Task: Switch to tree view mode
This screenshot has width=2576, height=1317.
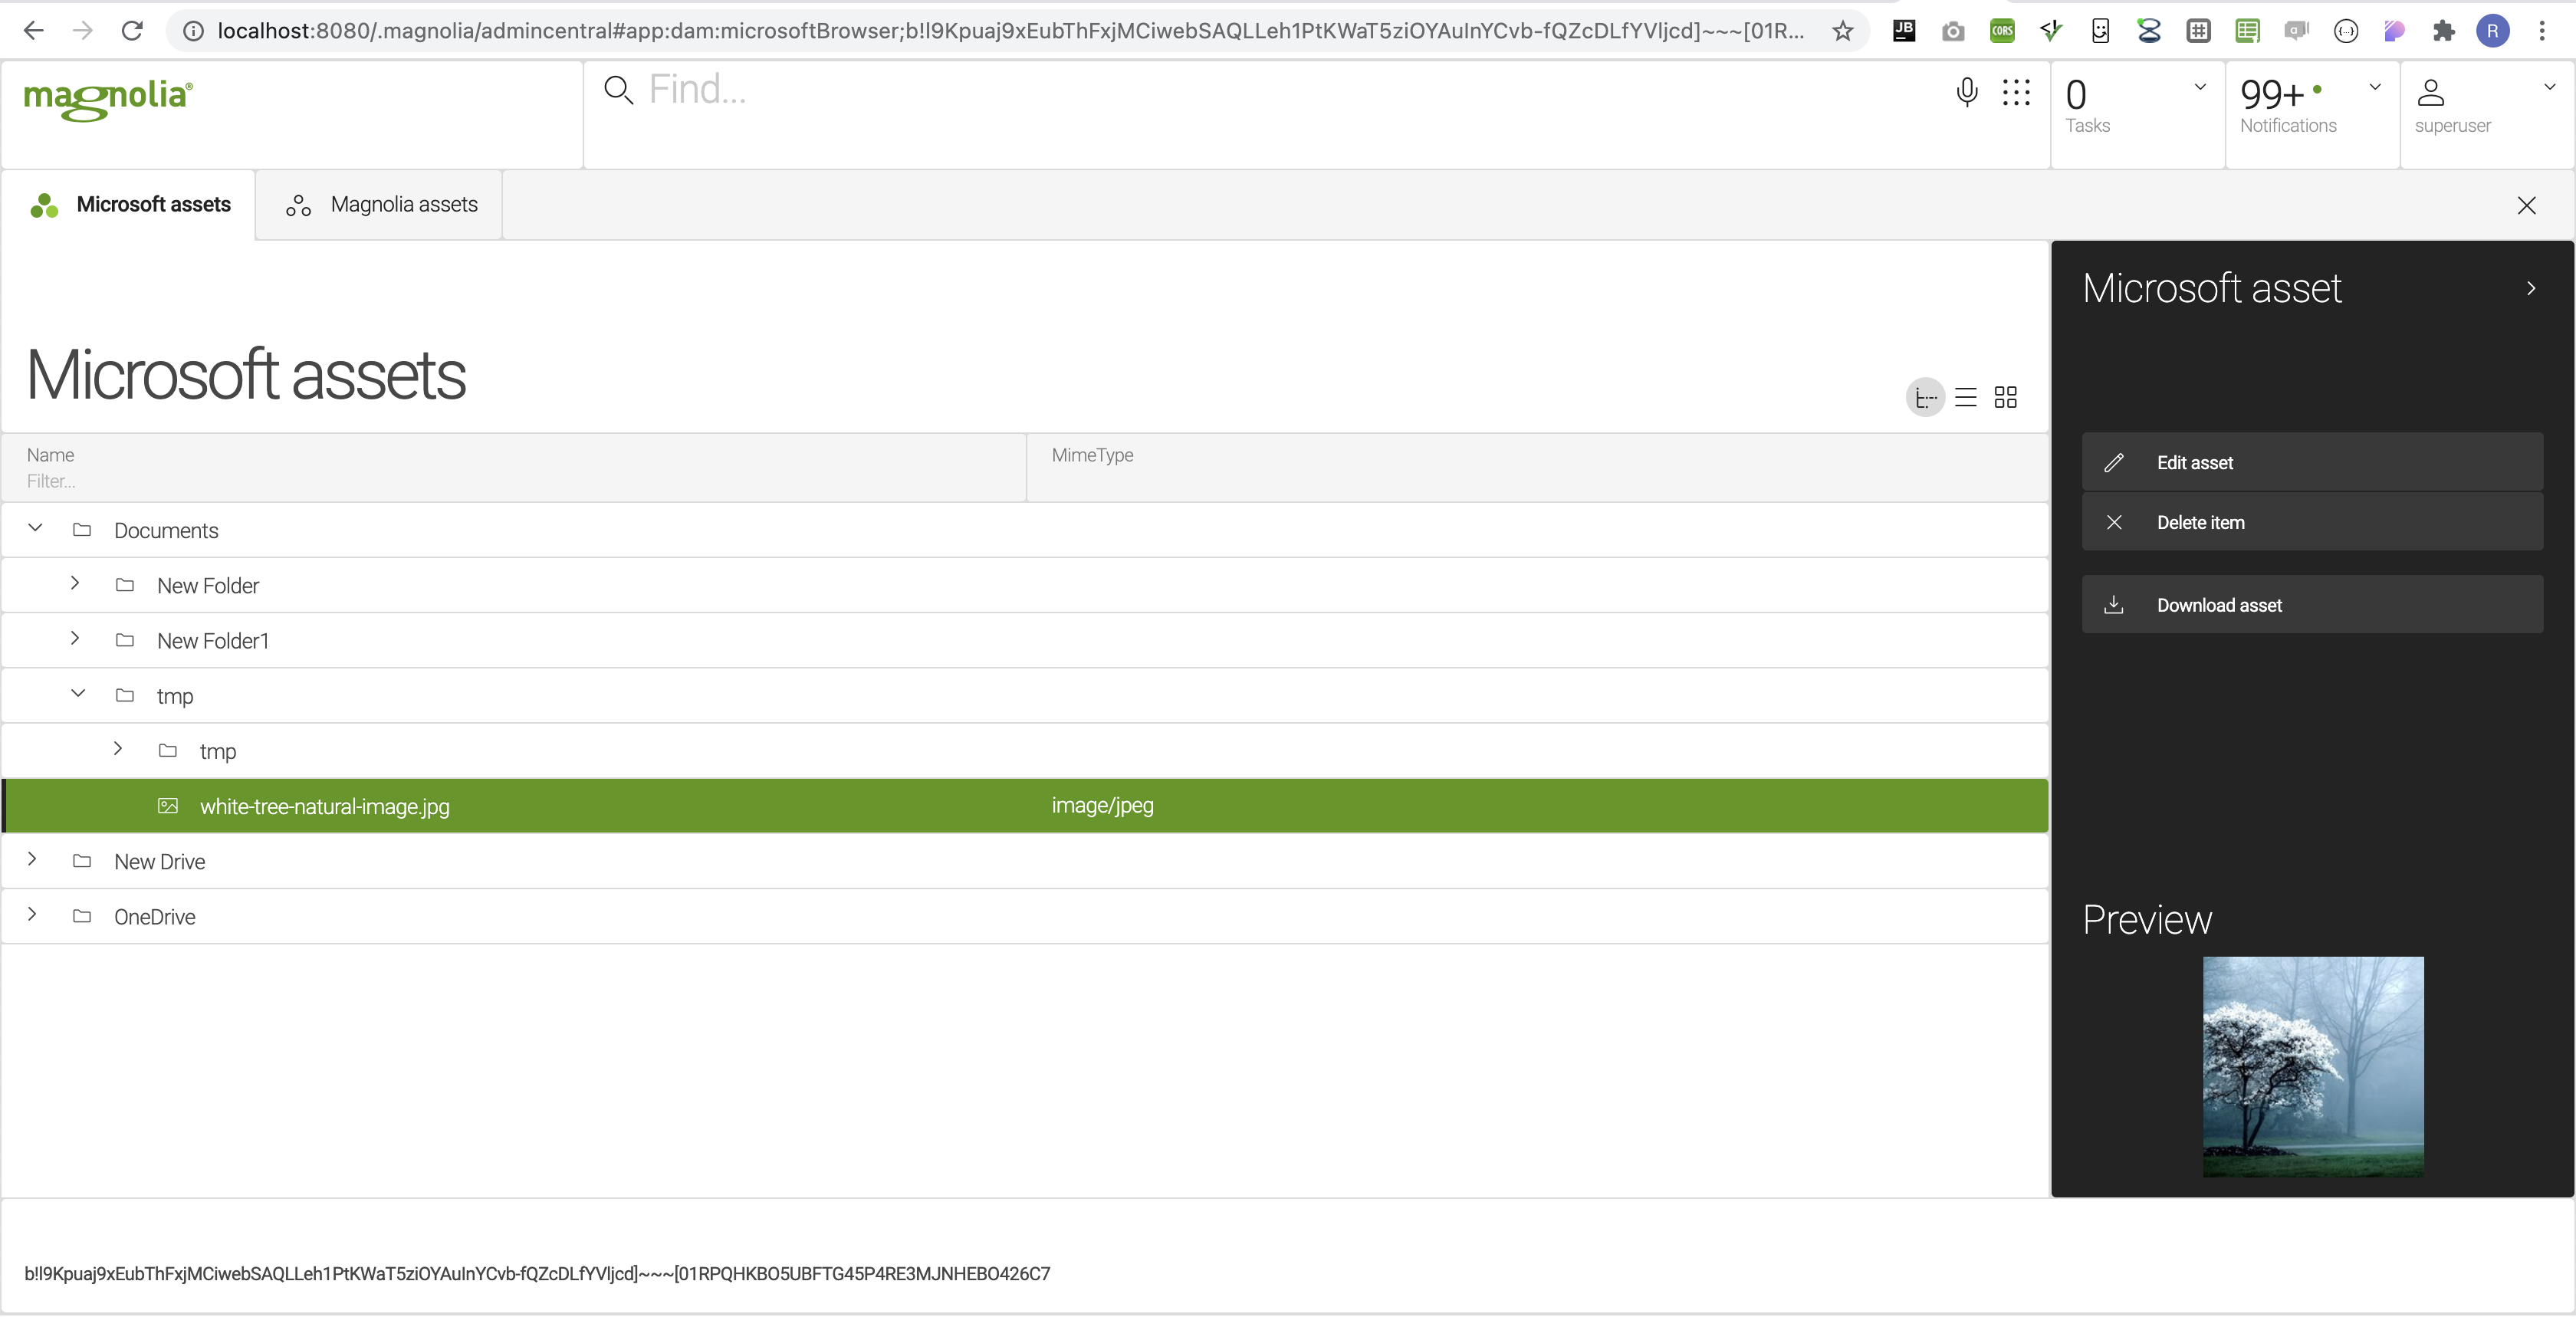Action: coord(1925,397)
